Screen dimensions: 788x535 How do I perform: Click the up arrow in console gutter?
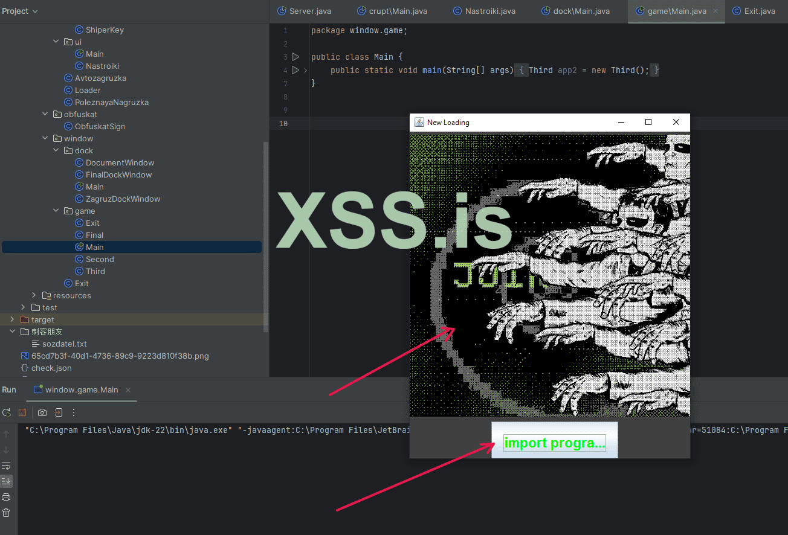(7, 434)
